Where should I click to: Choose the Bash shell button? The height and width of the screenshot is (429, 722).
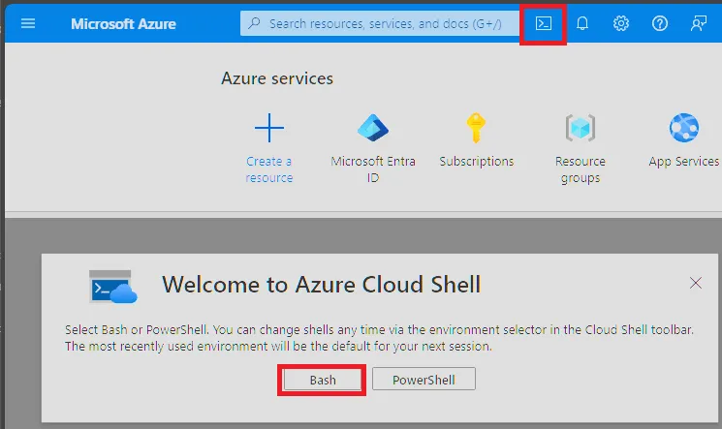pos(323,380)
